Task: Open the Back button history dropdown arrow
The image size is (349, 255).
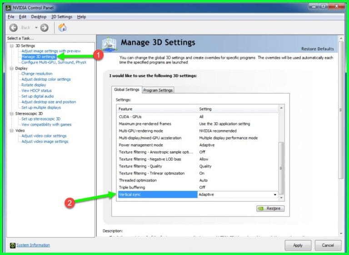Action: point(36,28)
